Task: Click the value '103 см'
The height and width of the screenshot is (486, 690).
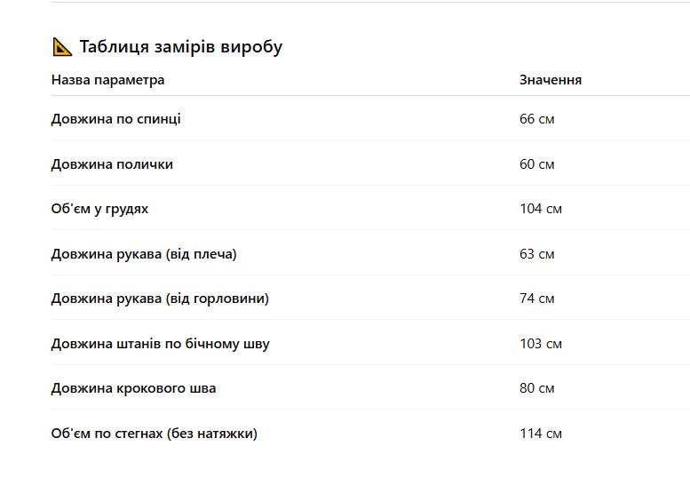Action: 541,344
